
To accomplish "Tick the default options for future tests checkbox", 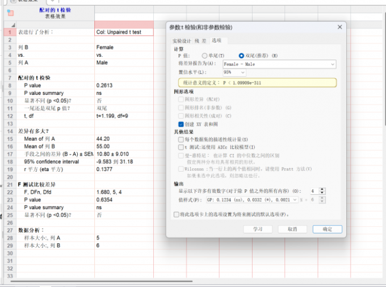I will click(177, 214).
